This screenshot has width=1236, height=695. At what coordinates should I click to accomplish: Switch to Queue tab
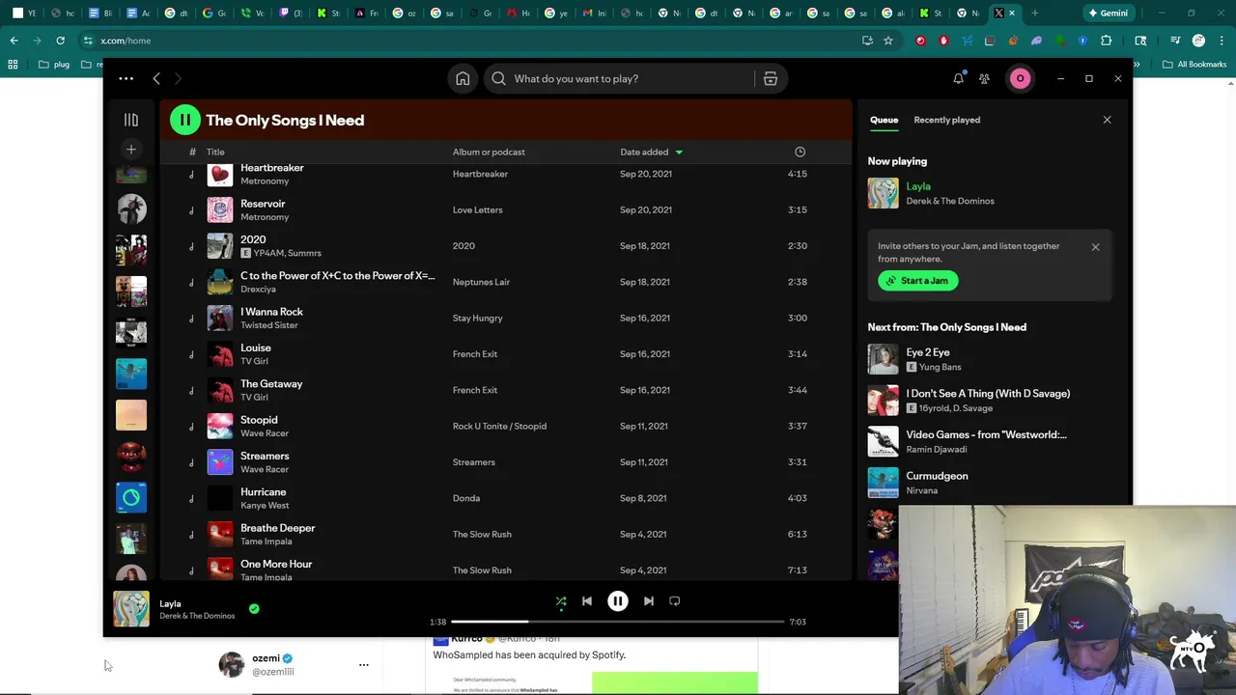point(884,120)
